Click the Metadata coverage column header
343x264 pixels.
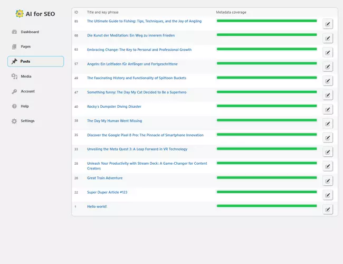[x=231, y=12]
